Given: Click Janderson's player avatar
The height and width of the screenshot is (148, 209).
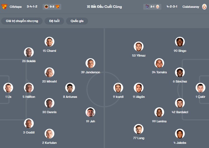Looking at the screenshot, I should coord(90,63).
